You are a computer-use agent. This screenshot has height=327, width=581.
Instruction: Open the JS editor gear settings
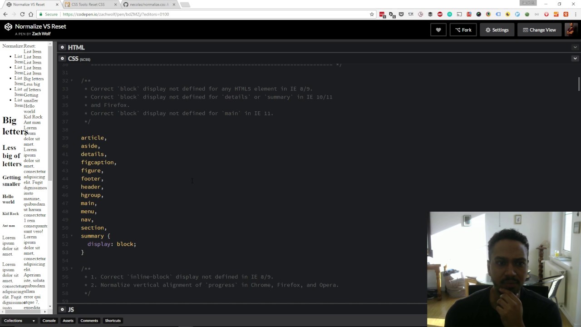coord(63,309)
